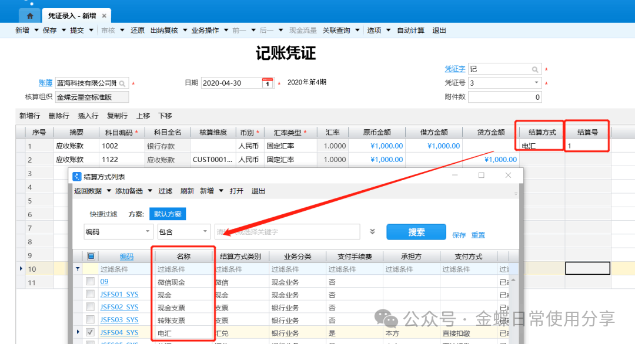Click the Home icon tab

coord(29,16)
